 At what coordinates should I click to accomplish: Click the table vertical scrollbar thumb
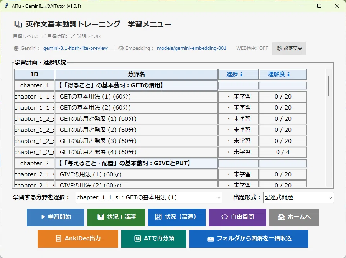[x=329, y=86]
